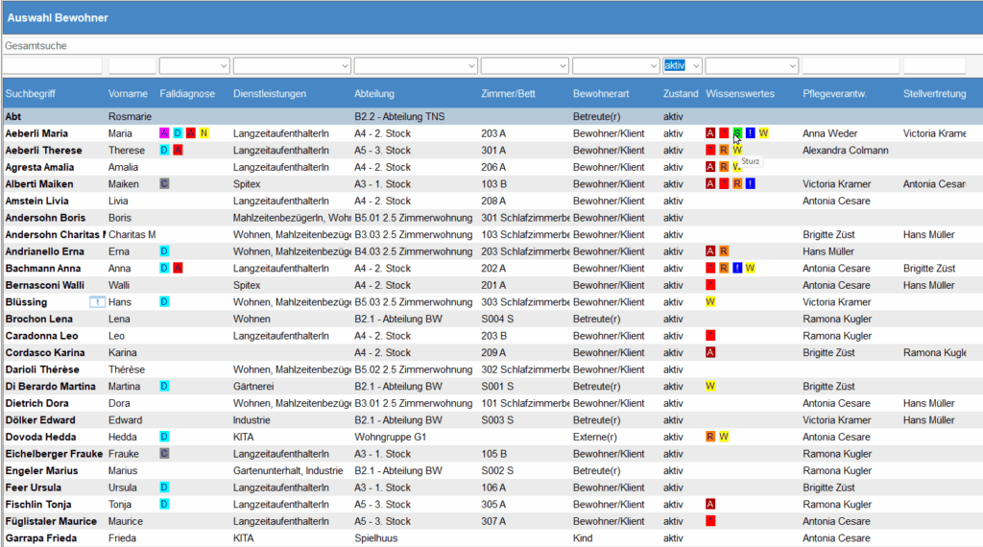Click green S Sturz icon for Aeberli Maria
983x547 pixels.
[737, 133]
